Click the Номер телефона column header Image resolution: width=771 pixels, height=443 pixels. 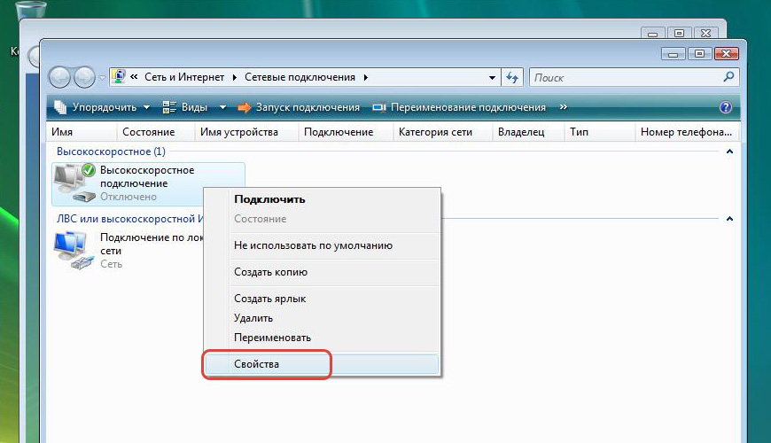[688, 132]
